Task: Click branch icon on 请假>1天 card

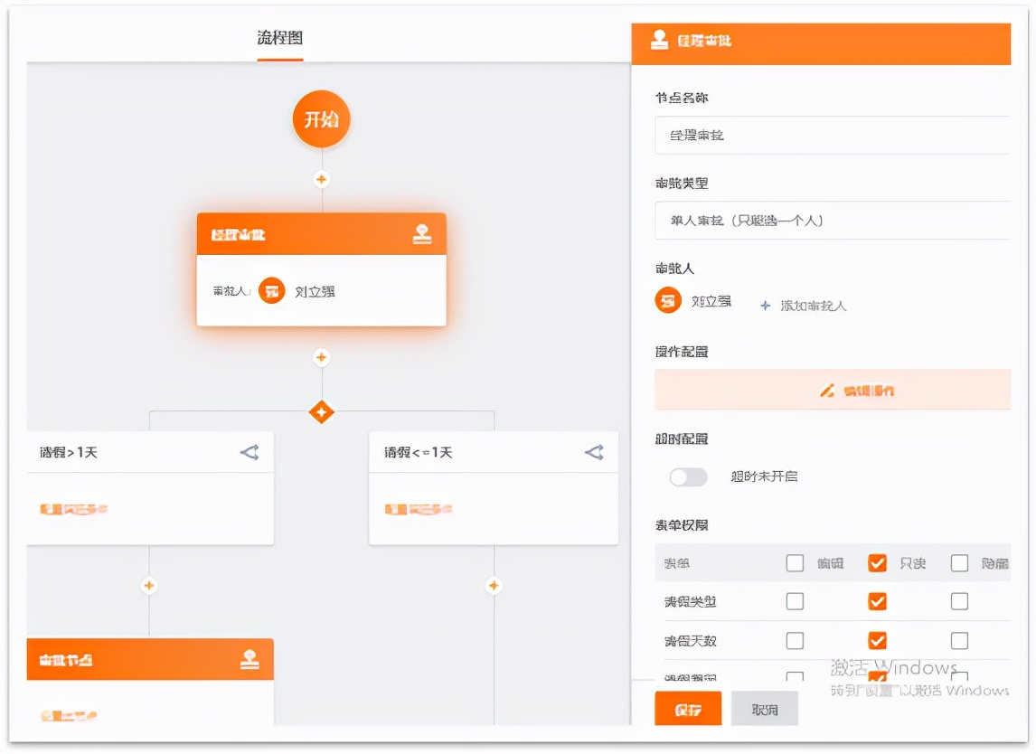Action: pos(250,453)
